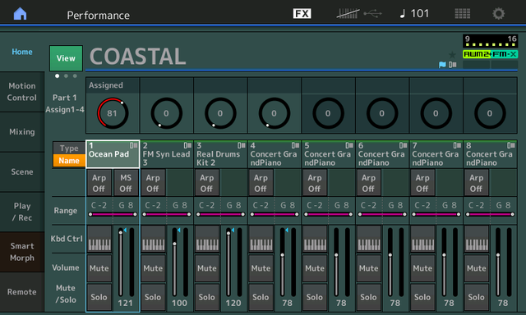Click Part 1 lower range note C-2
The height and width of the screenshot is (315, 526).
click(x=99, y=205)
